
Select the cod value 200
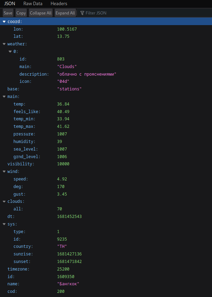[x=61, y=291]
